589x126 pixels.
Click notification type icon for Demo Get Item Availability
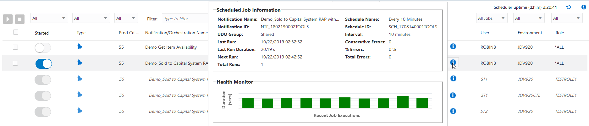[80, 47]
